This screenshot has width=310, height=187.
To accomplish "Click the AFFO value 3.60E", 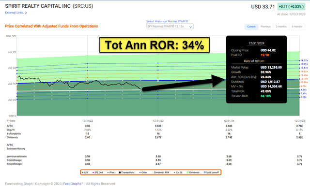I will point(158,126).
